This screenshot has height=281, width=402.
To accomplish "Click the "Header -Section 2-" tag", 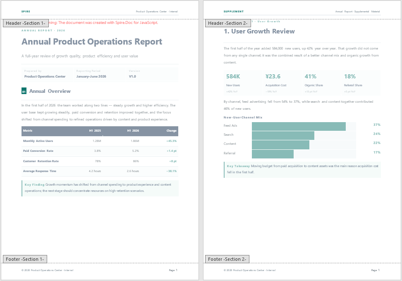I will coord(228,23).
